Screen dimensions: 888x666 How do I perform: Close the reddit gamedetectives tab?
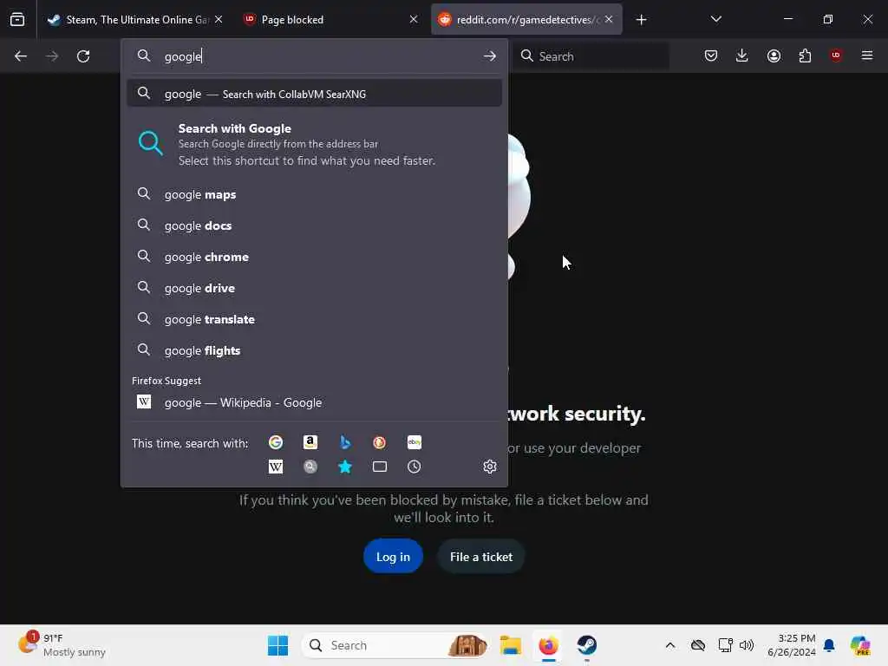coord(608,19)
